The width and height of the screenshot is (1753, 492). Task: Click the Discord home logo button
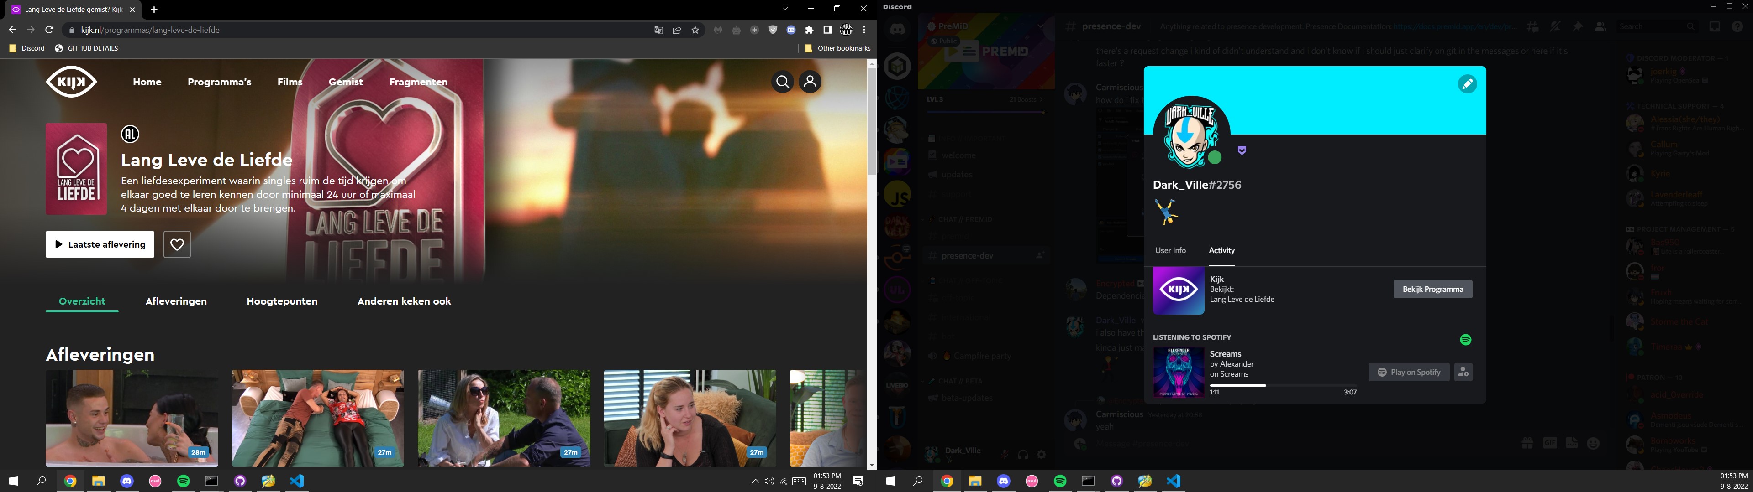[898, 30]
